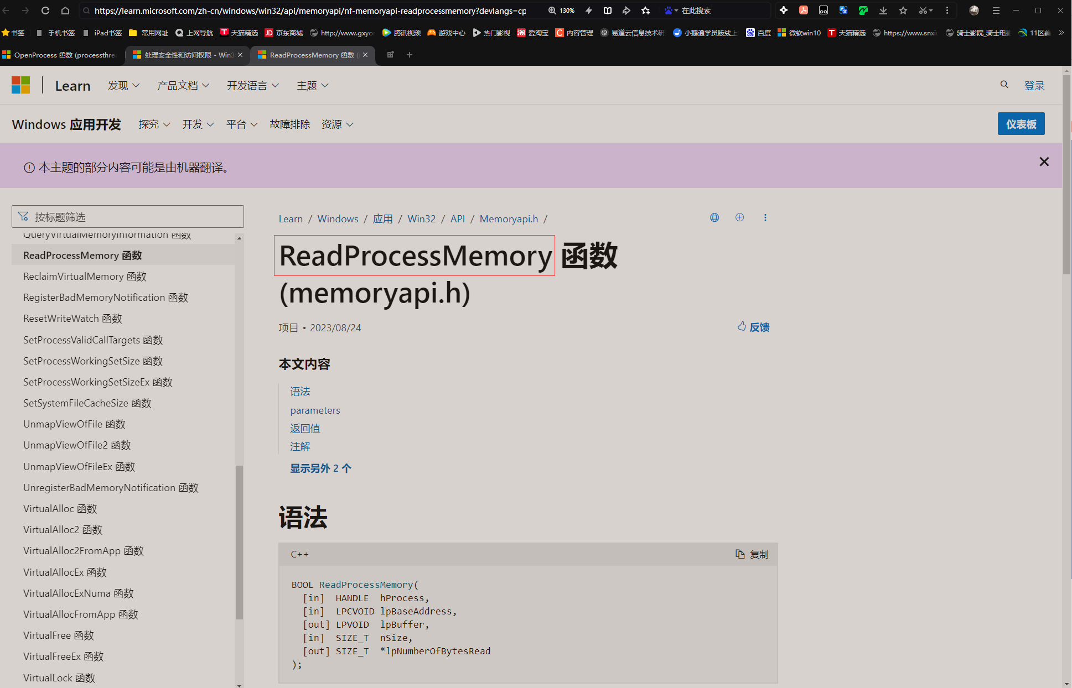Open the site search magnifier icon
Screen dimensions: 1072x688
click(1004, 85)
